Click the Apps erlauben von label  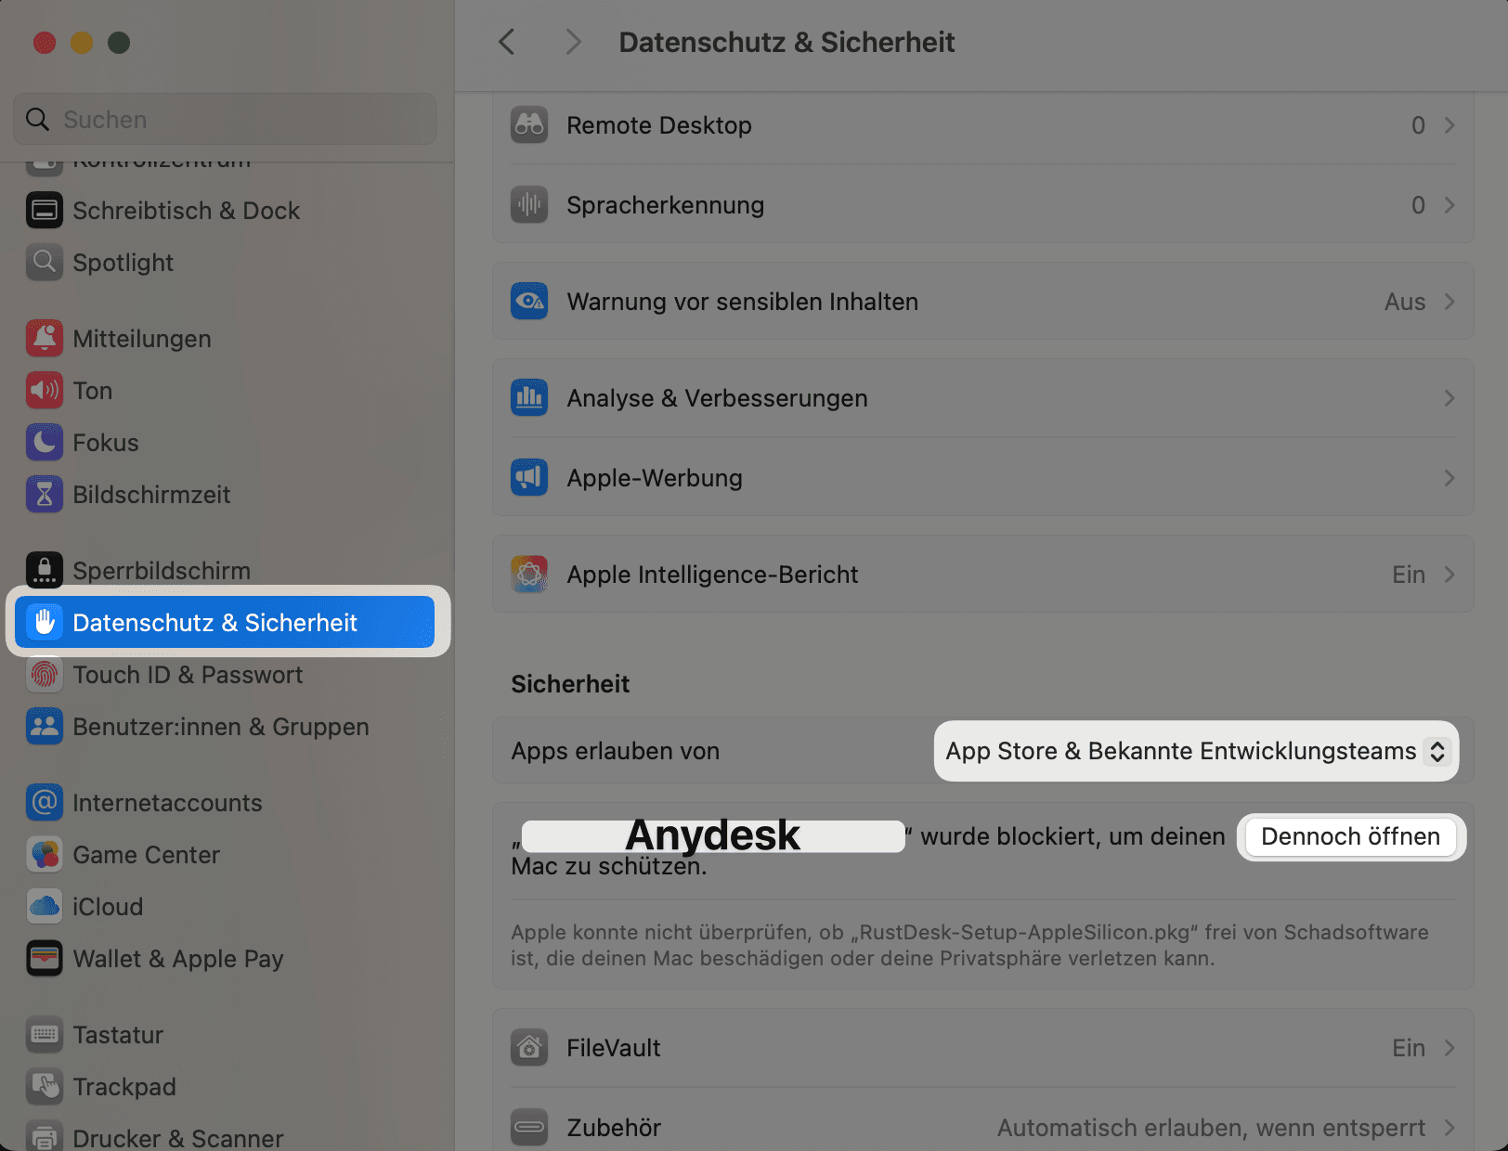(x=615, y=751)
